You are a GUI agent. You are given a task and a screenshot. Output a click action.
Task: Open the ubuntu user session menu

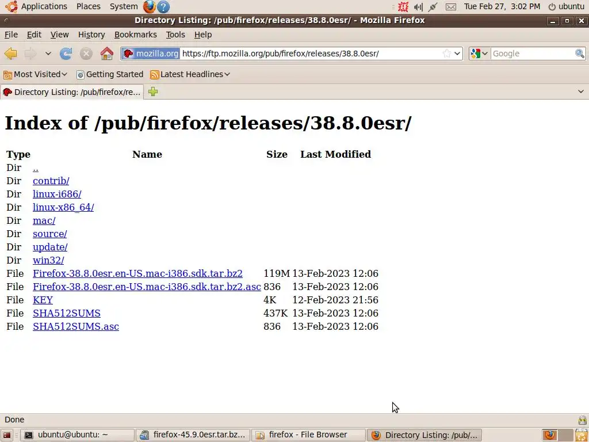point(567,6)
